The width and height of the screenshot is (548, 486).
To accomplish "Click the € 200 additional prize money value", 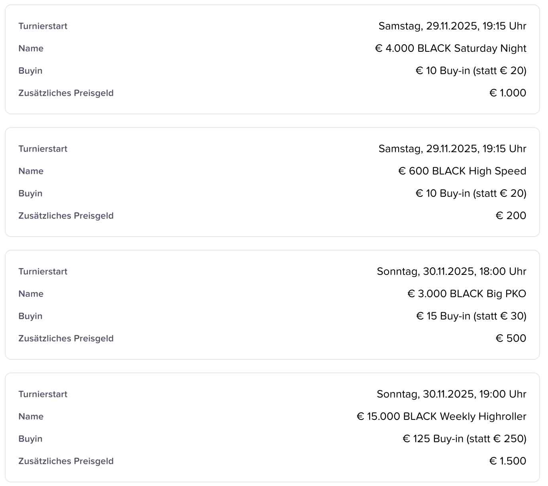I will pyautogui.click(x=511, y=216).
